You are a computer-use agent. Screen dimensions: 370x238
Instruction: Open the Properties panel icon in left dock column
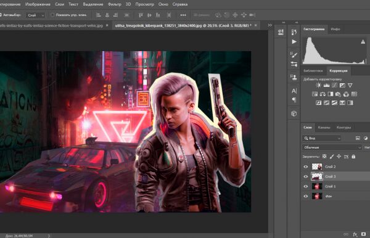[281, 32]
